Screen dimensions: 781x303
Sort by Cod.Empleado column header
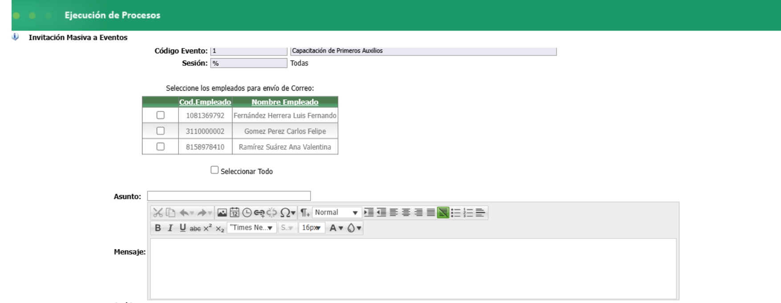205,102
